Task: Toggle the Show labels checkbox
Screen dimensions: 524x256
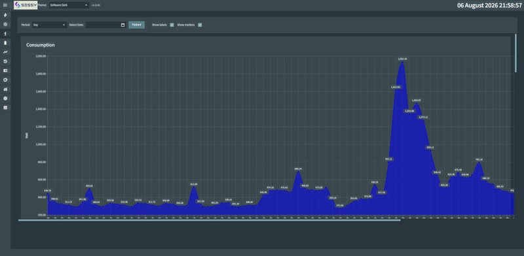Action: click(x=172, y=25)
